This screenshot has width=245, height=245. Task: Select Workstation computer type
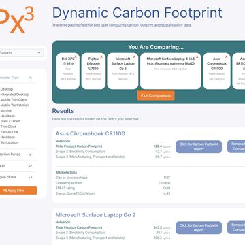(9, 142)
